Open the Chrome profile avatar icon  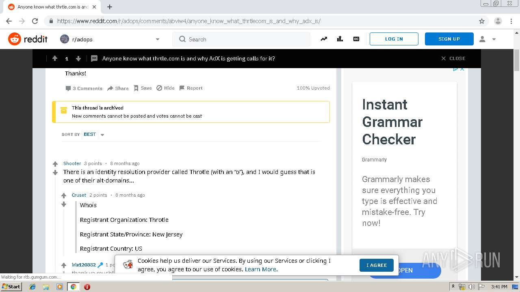click(498, 21)
